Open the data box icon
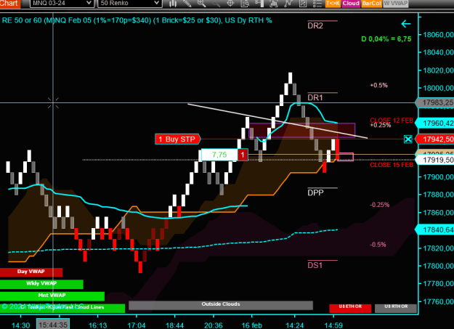The image size is (454, 329). (x=245, y=3)
